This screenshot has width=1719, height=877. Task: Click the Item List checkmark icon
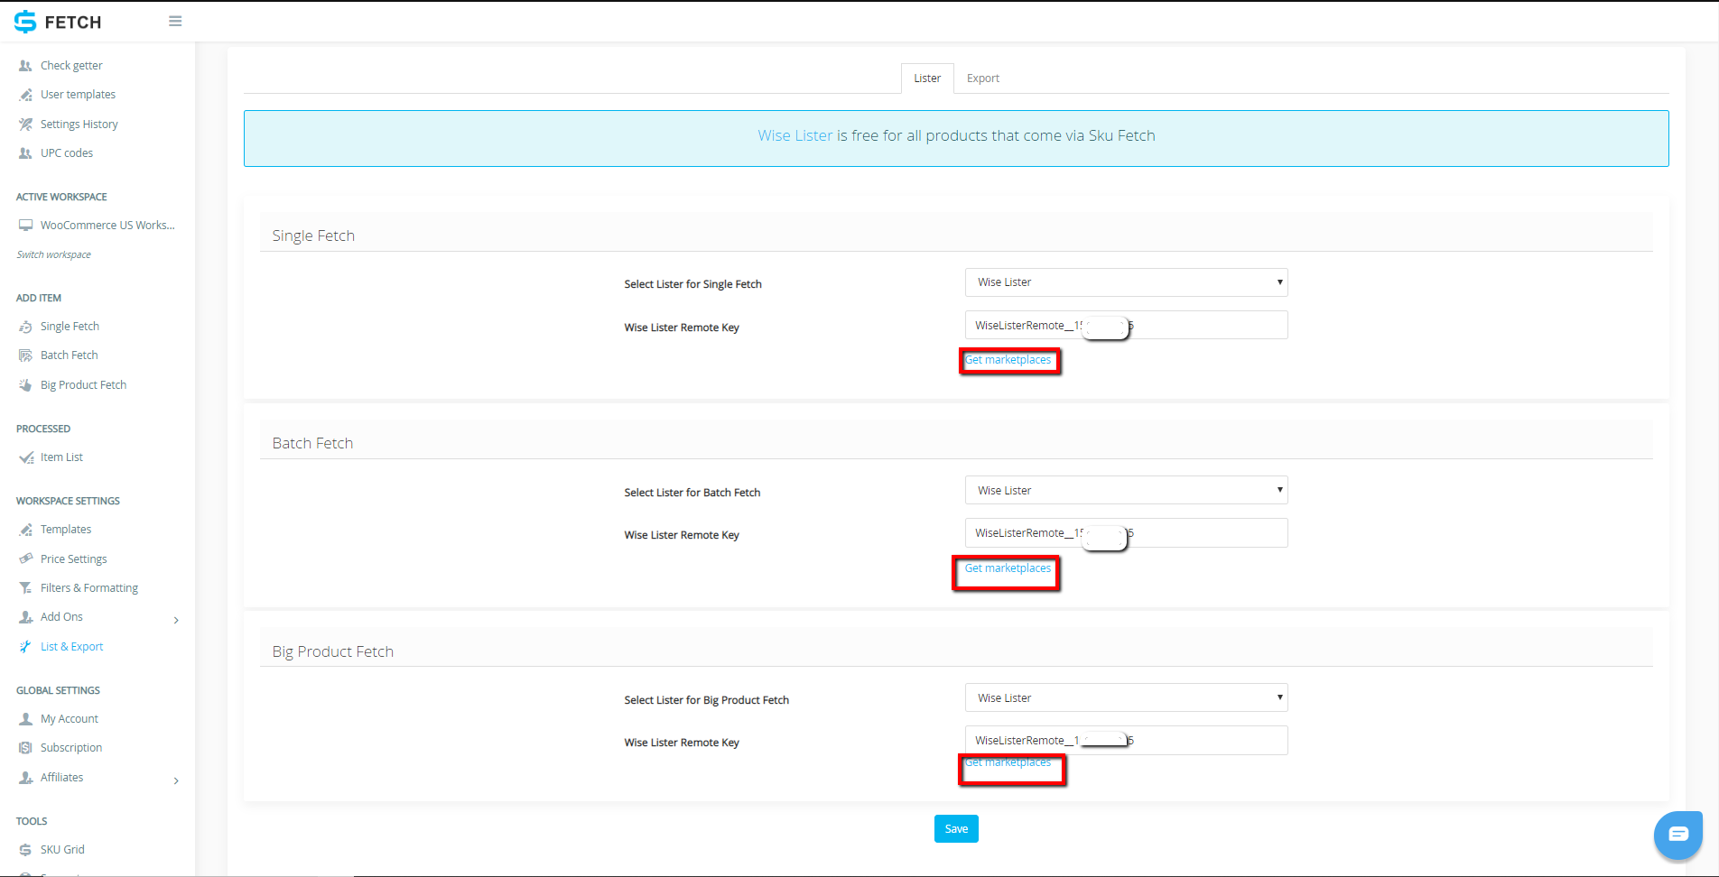[26, 457]
